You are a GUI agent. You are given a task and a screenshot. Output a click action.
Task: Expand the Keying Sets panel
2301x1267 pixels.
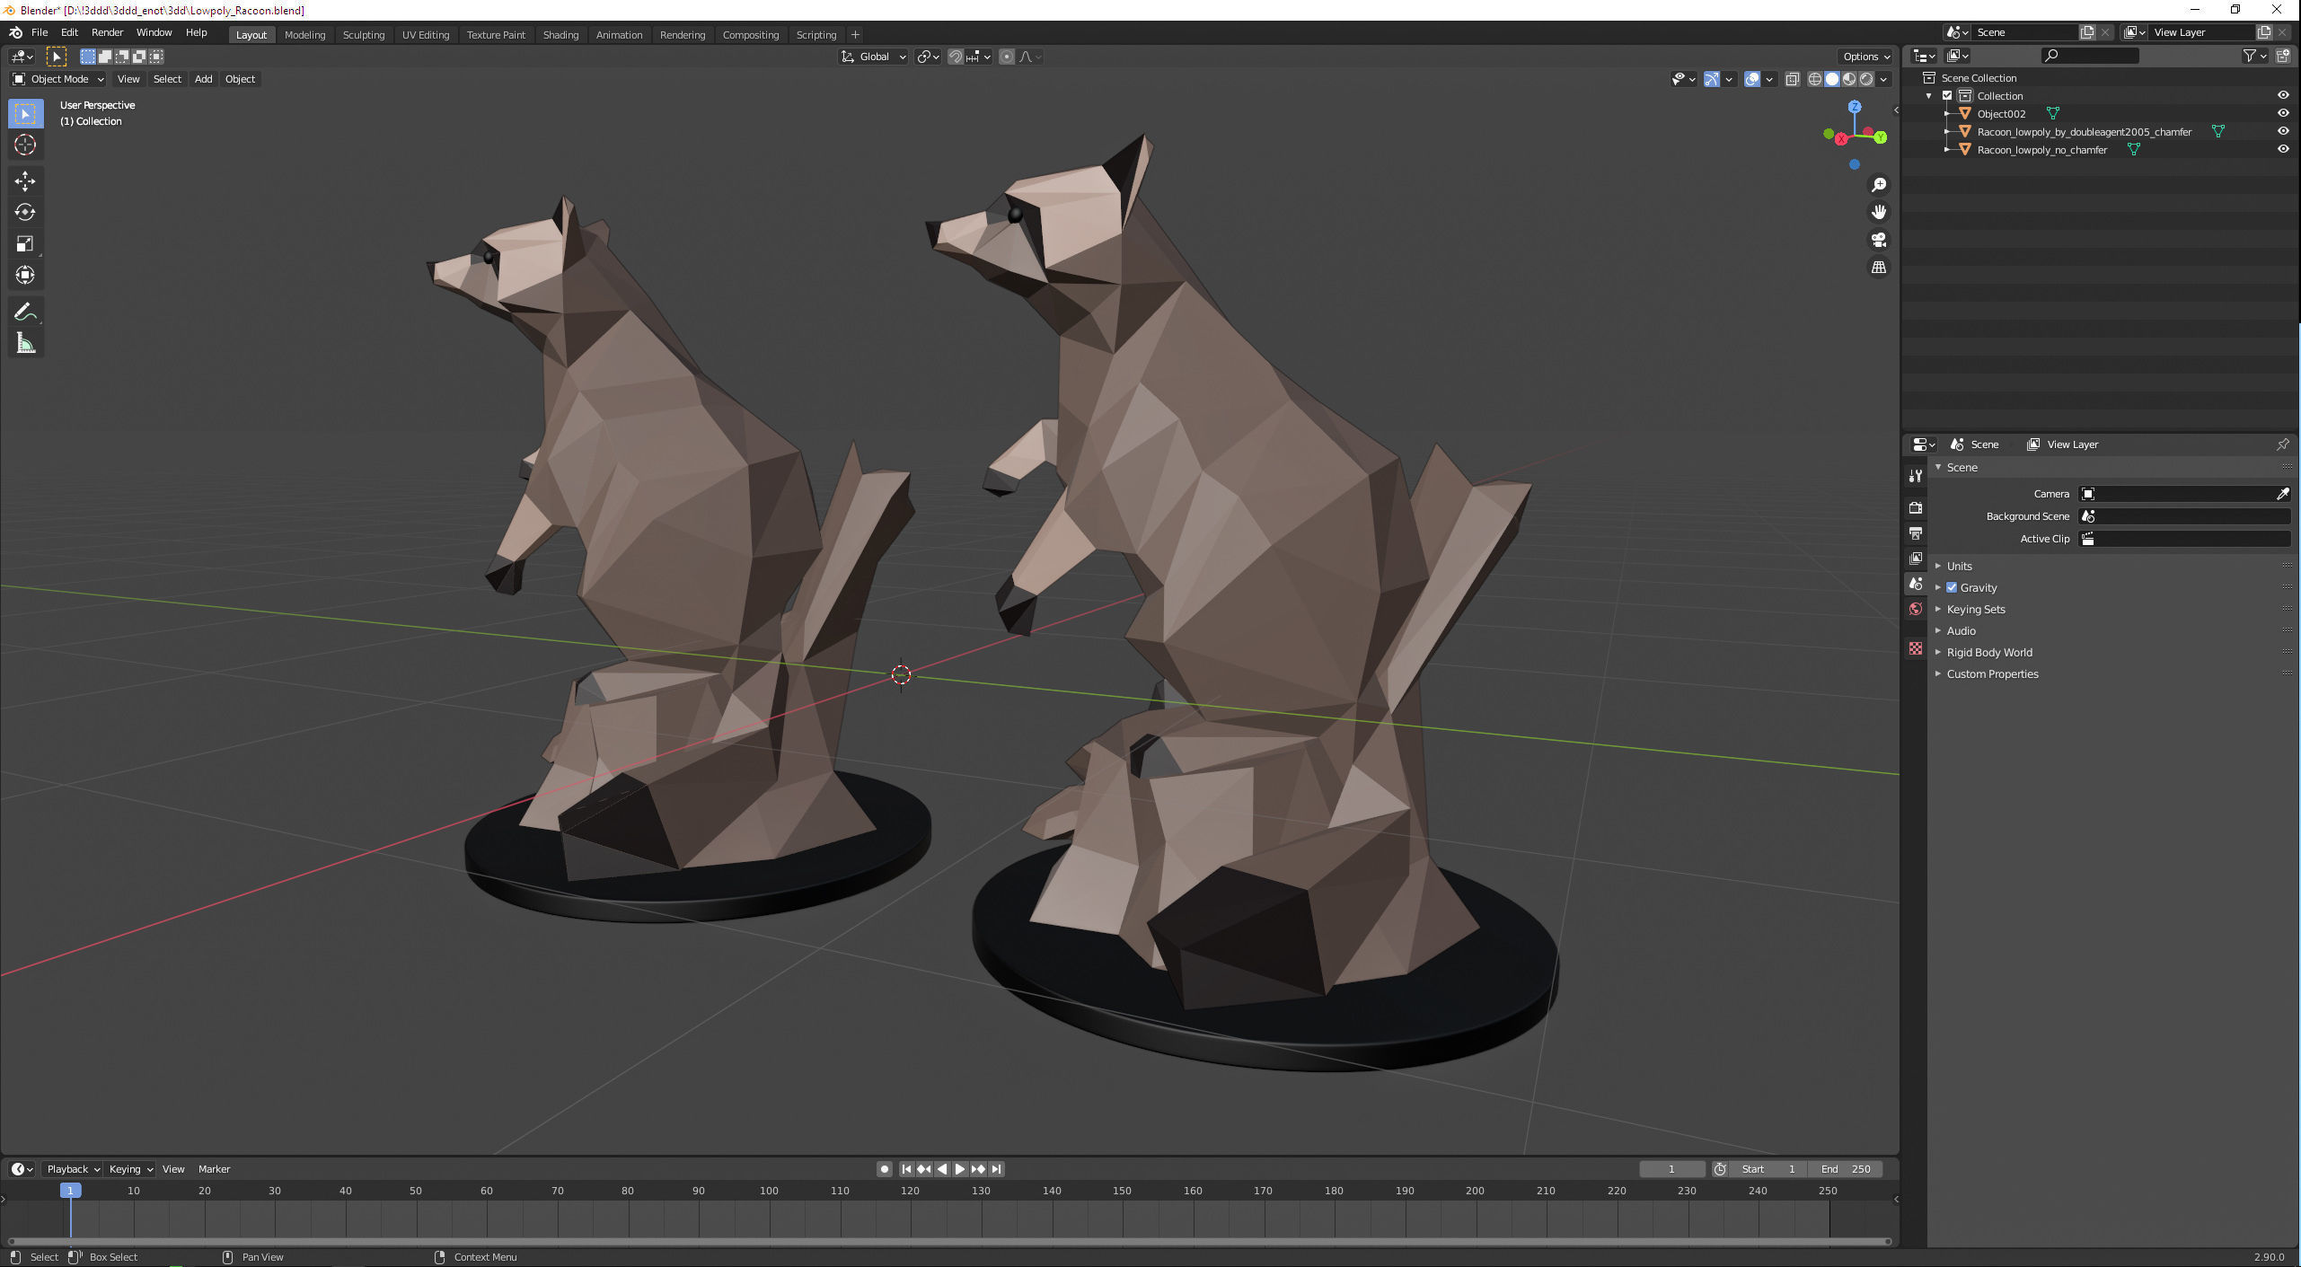[x=1975, y=609]
